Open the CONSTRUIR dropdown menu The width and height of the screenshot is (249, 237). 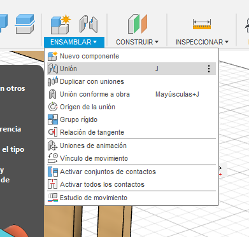tap(137, 42)
